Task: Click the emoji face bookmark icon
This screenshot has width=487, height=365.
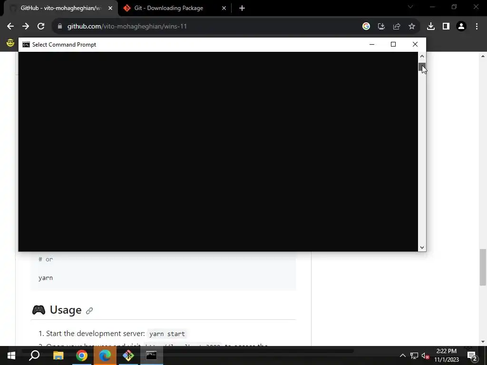Action: (x=10, y=43)
